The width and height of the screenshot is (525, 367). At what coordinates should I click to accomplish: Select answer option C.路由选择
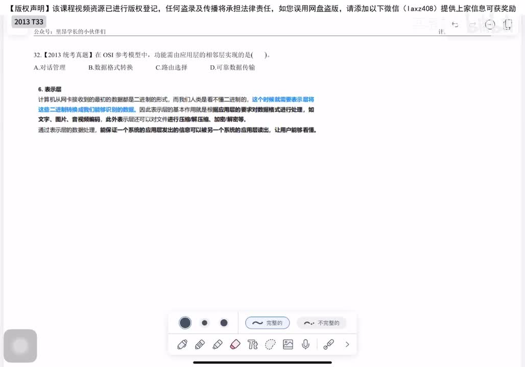tap(172, 67)
